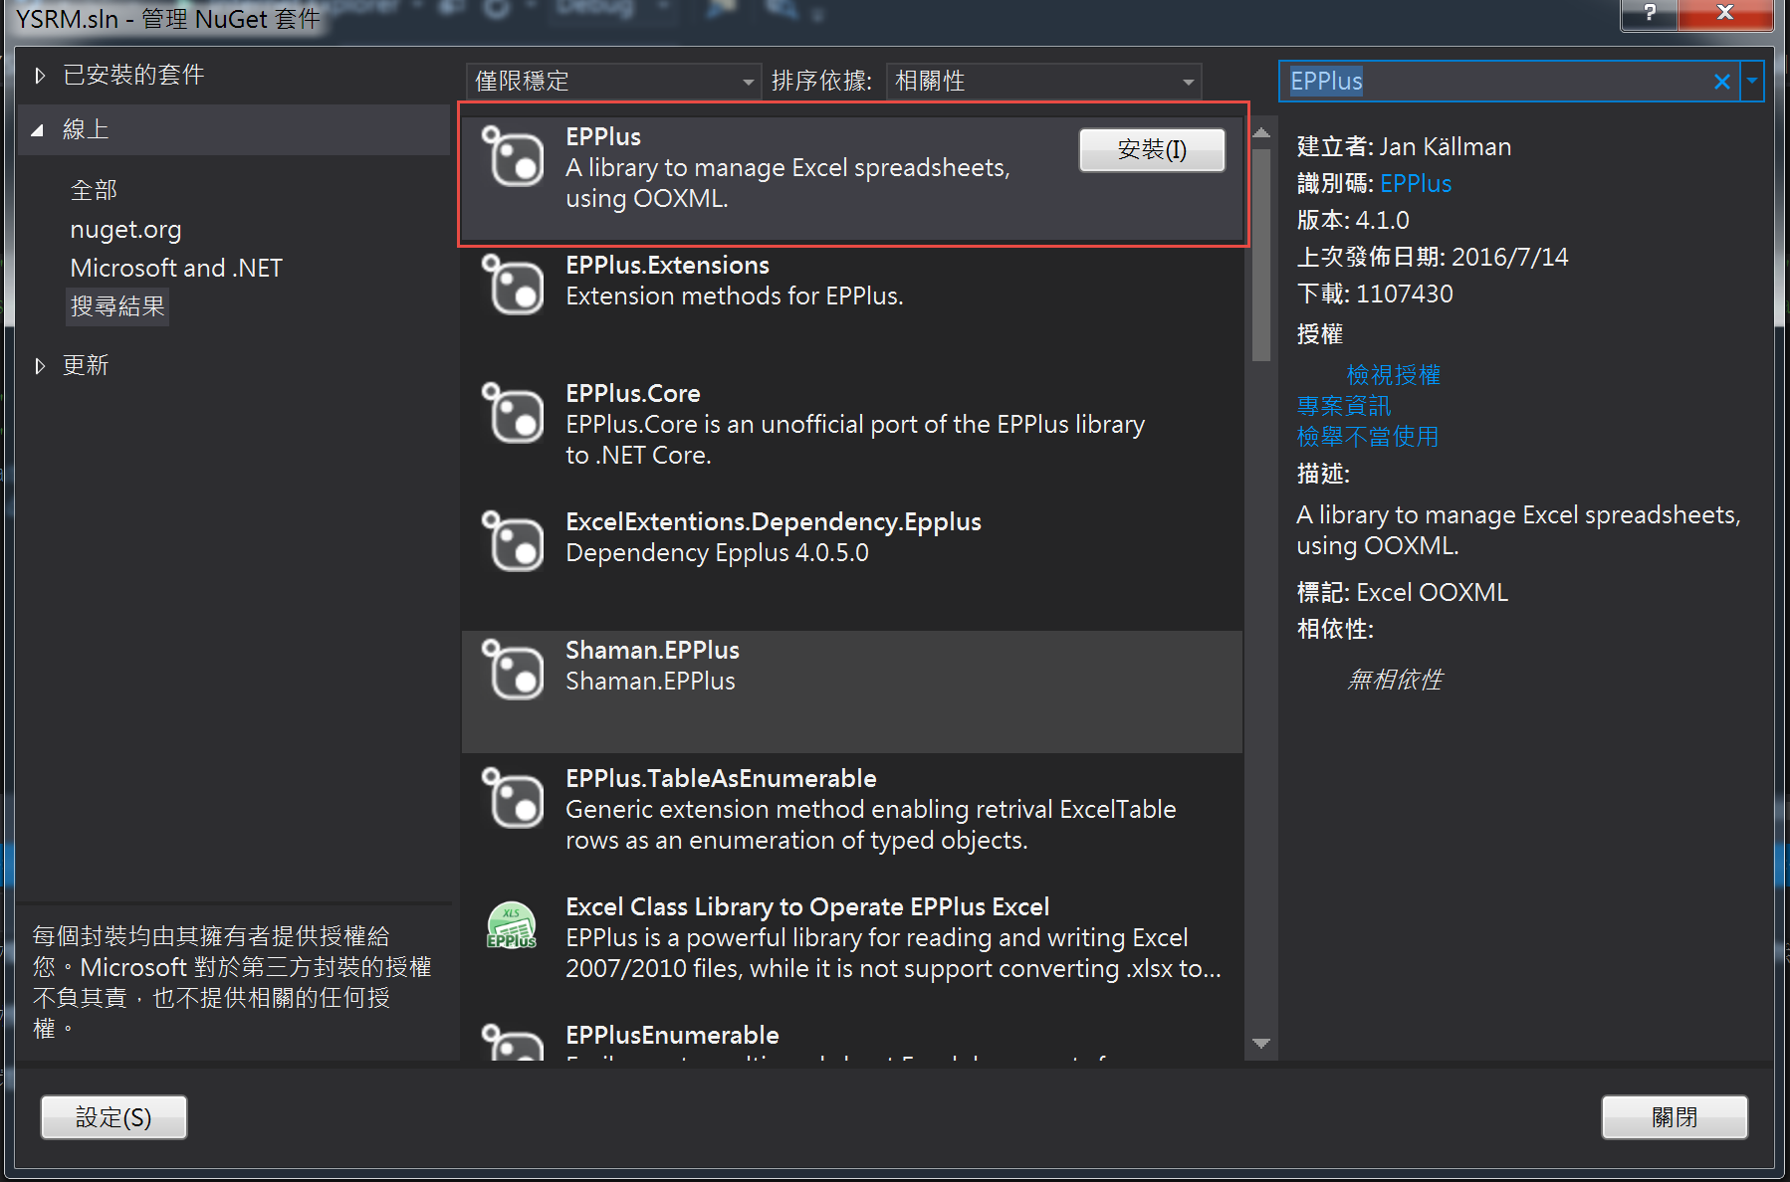This screenshot has height=1182, width=1790.
Task: Open the EPPlus 識別碼 link
Action: pos(1416,184)
